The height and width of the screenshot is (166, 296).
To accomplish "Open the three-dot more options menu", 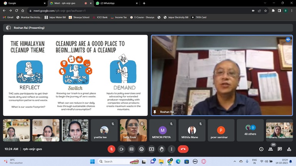I will pyautogui.click(x=171, y=149).
